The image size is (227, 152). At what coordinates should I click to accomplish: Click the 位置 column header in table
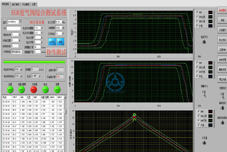(x=29, y=97)
